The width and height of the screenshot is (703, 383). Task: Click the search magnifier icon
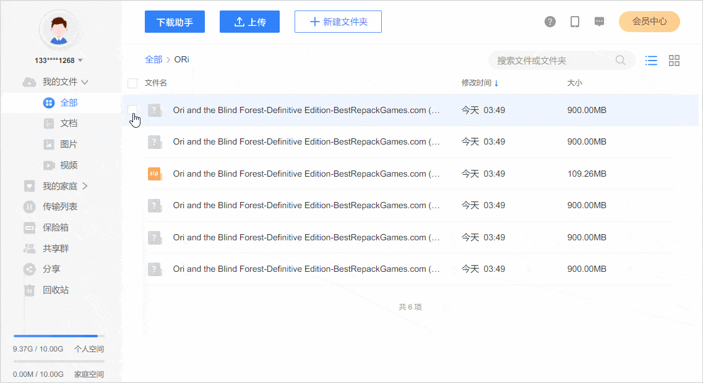(x=620, y=61)
